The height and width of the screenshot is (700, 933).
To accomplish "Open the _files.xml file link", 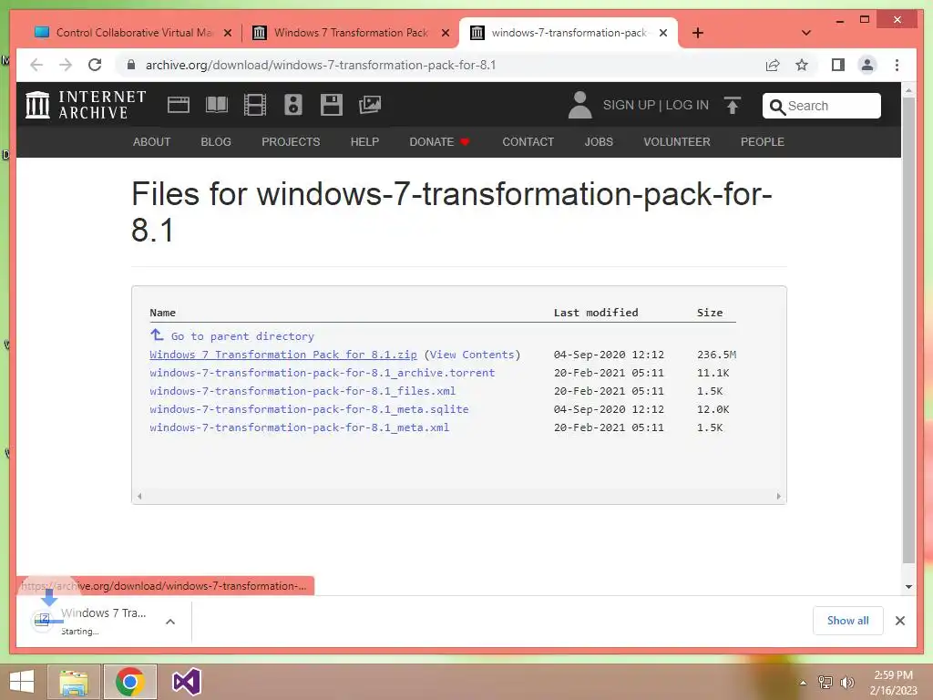I will click(302, 391).
